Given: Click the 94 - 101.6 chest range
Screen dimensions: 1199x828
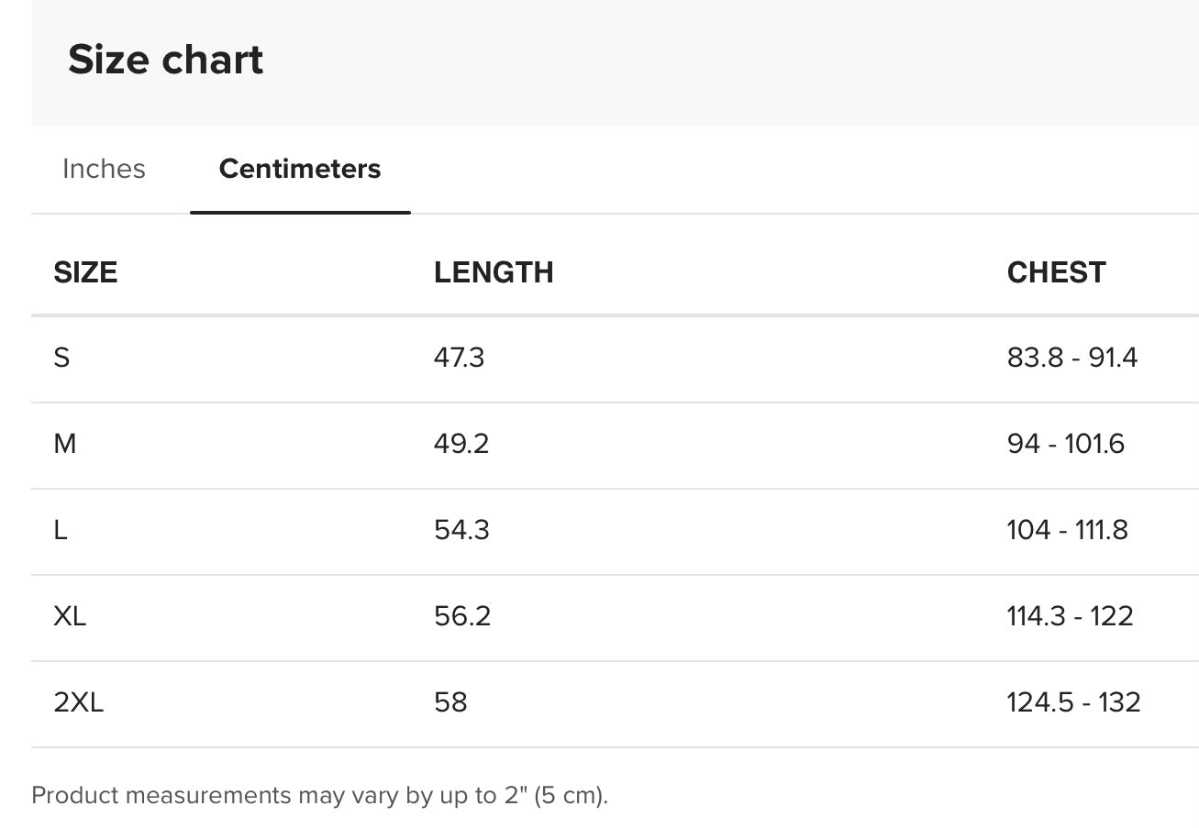Looking at the screenshot, I should pyautogui.click(x=1065, y=444).
